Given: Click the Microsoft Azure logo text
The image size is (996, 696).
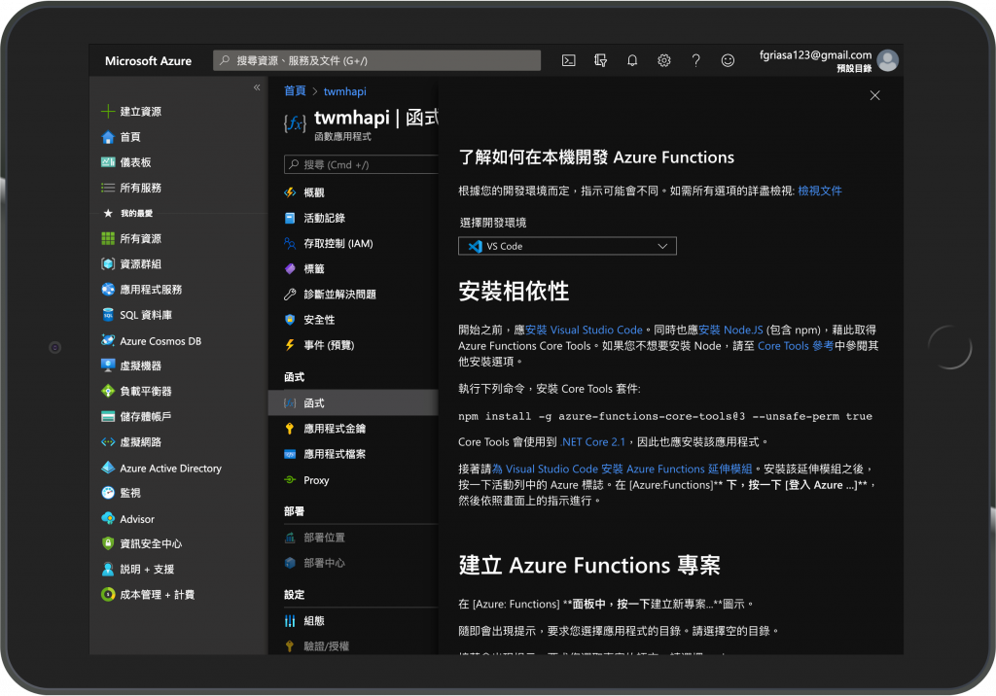Looking at the screenshot, I should tap(148, 61).
